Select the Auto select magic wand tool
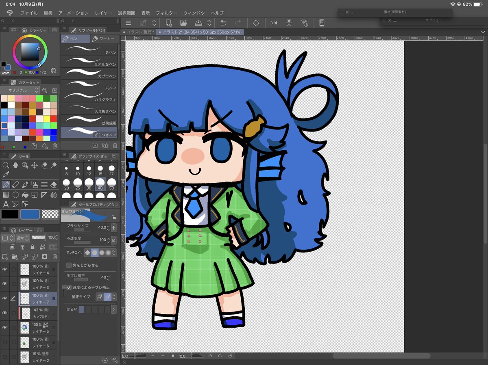 pyautogui.click(x=54, y=165)
